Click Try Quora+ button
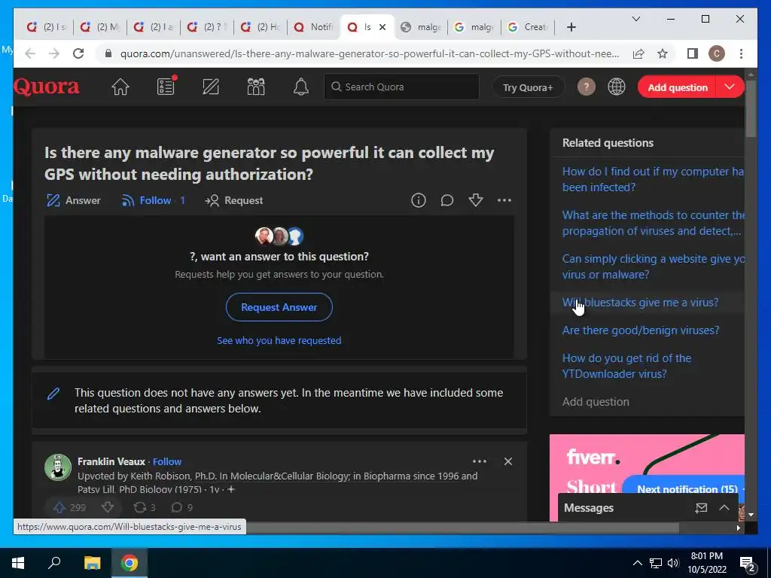 coord(528,87)
